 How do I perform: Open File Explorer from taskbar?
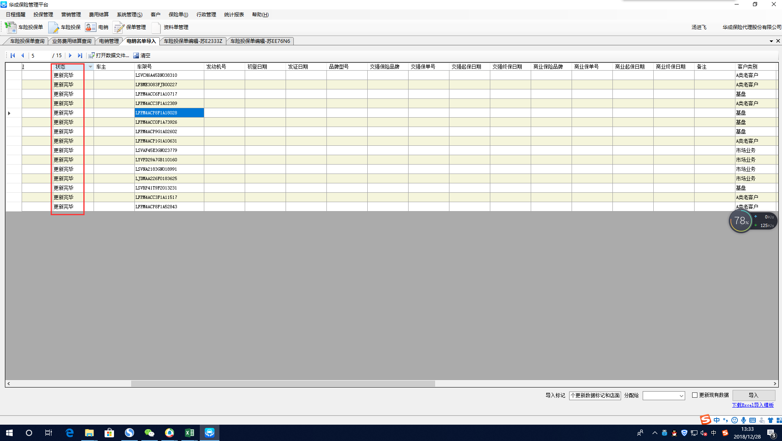point(89,433)
